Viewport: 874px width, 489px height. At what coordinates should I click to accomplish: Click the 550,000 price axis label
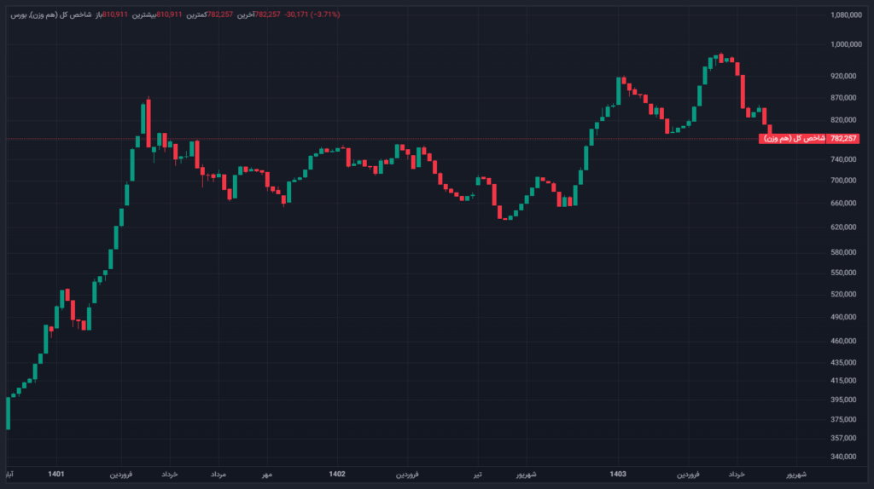[843, 273]
